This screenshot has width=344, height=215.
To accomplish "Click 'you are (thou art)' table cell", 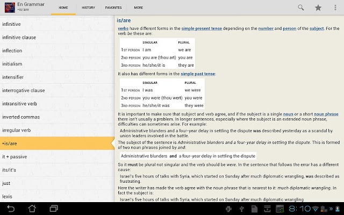I will point(159,58).
